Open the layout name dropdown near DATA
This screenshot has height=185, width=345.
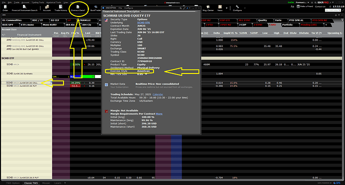(302, 2)
